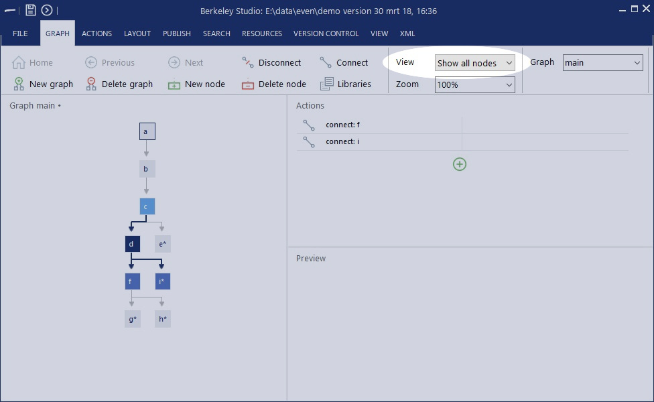654x402 pixels.
Task: Click the 'Next' button label
Action: [x=194, y=62]
